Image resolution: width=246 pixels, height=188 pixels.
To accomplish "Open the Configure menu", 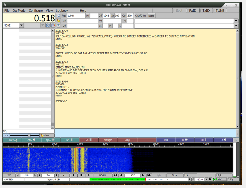I will coord(36,11).
